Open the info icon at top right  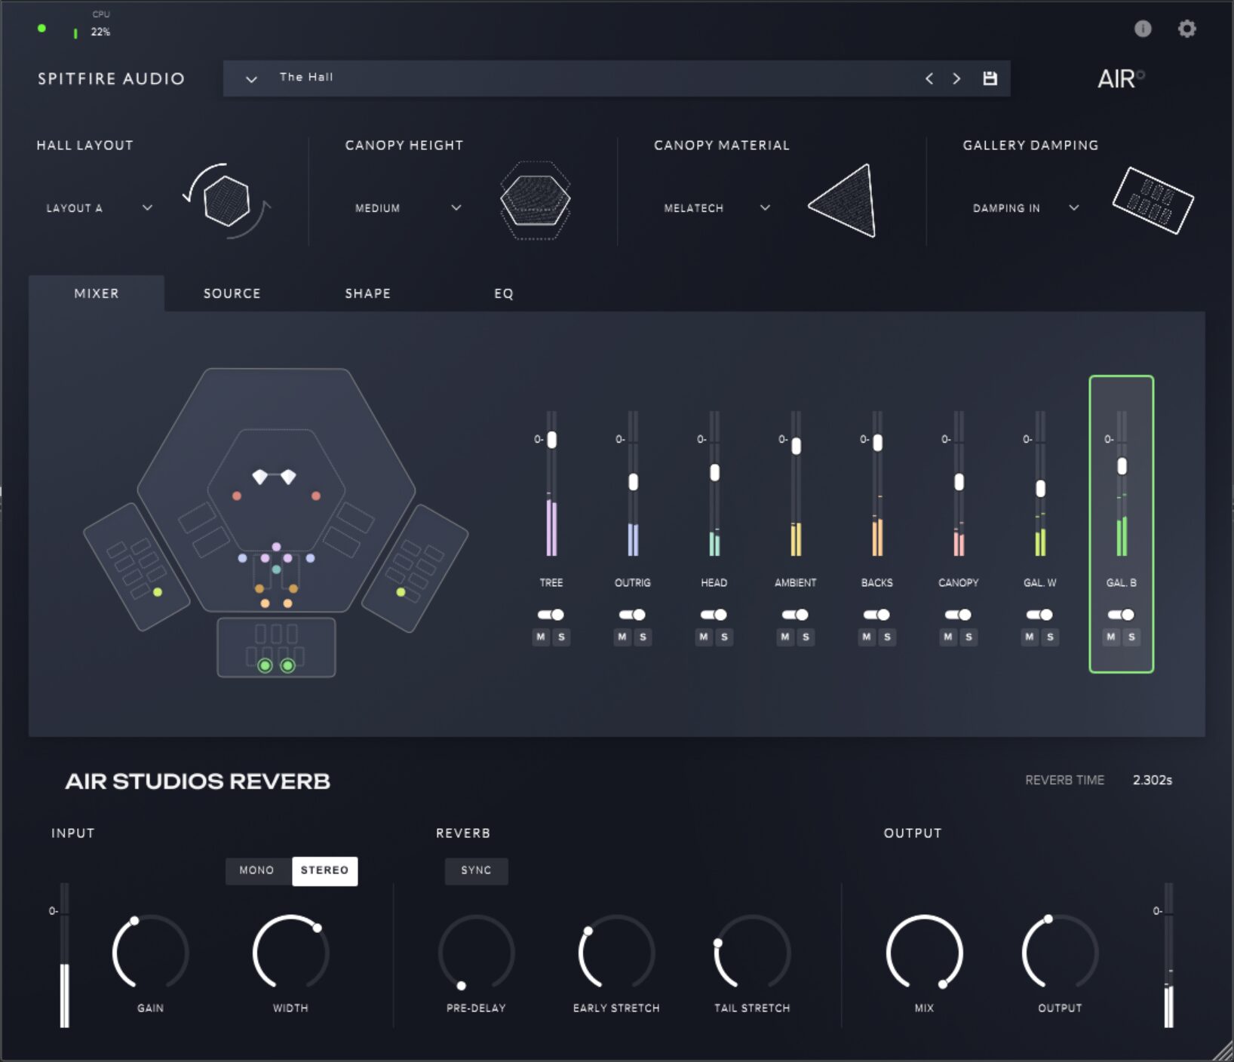click(1143, 29)
